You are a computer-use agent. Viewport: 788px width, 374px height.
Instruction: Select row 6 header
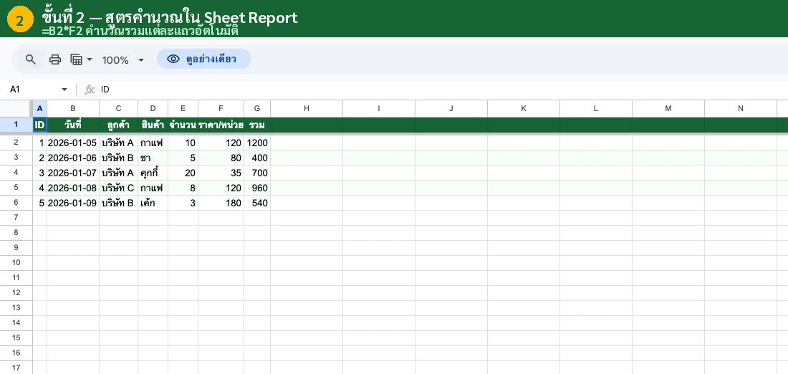(x=16, y=203)
